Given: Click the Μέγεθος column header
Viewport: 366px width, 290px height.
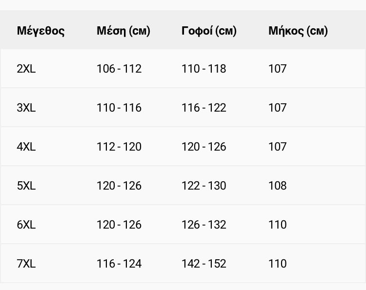Looking at the screenshot, I should (x=41, y=31).
